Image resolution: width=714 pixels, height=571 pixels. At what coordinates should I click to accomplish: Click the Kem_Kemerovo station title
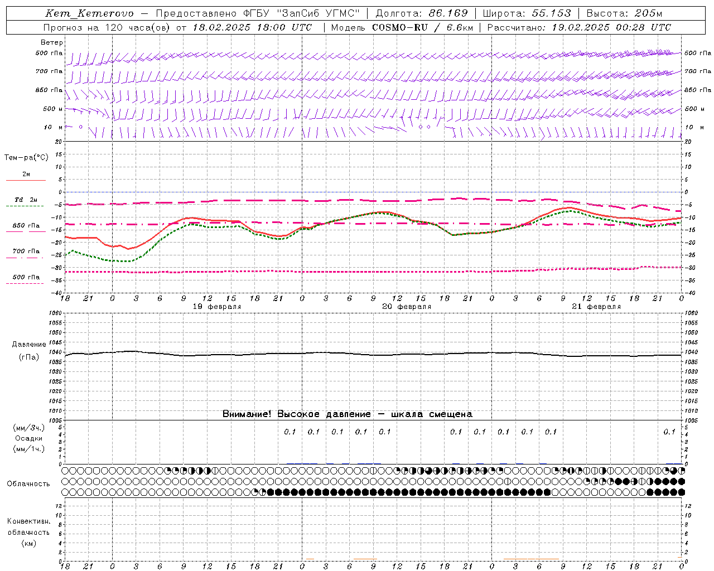pyautogui.click(x=89, y=13)
